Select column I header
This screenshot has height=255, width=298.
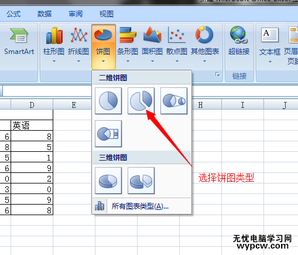pos(242,105)
